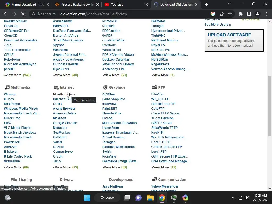The image size is (272, 204).
Task: Open the Windows Start menu
Action: tap(87, 198)
